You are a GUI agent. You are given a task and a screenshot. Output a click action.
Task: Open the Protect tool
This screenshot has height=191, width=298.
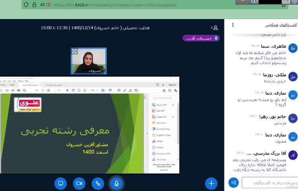[x=158, y=148]
